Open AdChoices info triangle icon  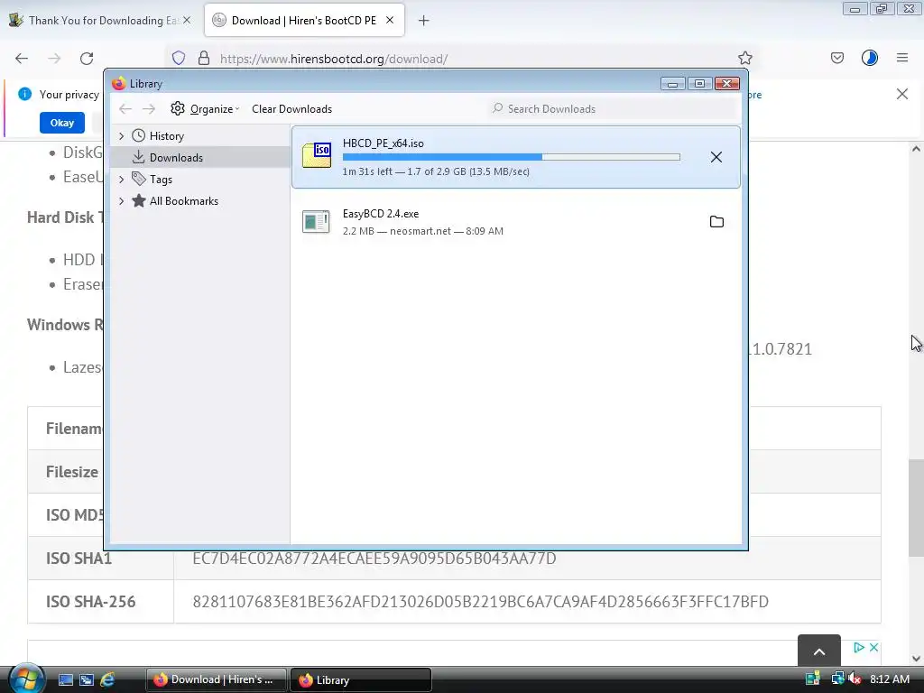(x=859, y=647)
